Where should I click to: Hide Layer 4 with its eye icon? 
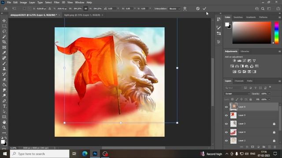click(x=226, y=132)
